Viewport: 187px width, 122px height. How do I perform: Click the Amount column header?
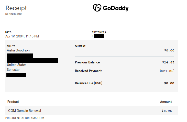click(x=166, y=102)
